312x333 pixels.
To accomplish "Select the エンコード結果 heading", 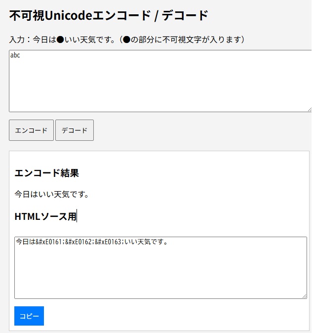I will (46, 173).
